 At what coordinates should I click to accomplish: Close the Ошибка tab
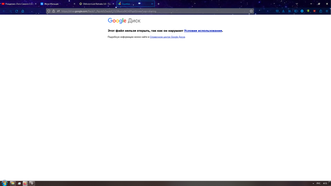pyautogui.click(x=152, y=4)
